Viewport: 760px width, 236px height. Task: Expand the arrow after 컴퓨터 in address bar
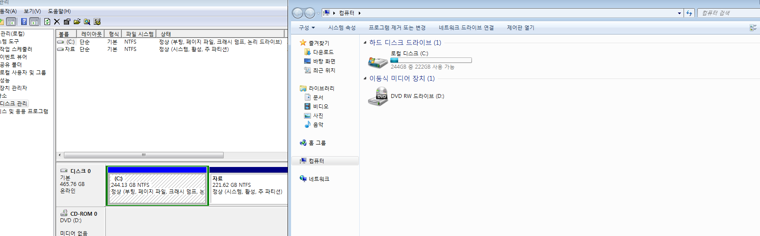pyautogui.click(x=359, y=13)
